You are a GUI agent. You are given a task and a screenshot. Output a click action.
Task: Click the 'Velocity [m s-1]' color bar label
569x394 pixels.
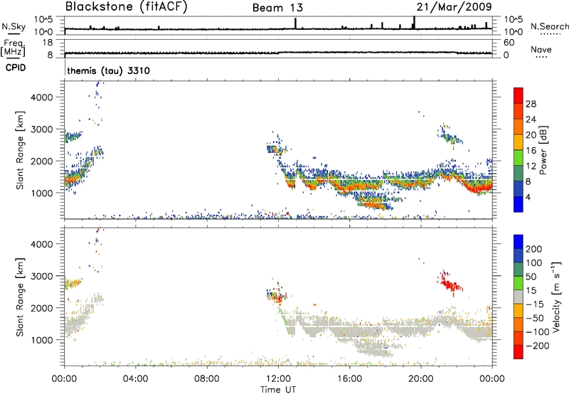(556, 297)
